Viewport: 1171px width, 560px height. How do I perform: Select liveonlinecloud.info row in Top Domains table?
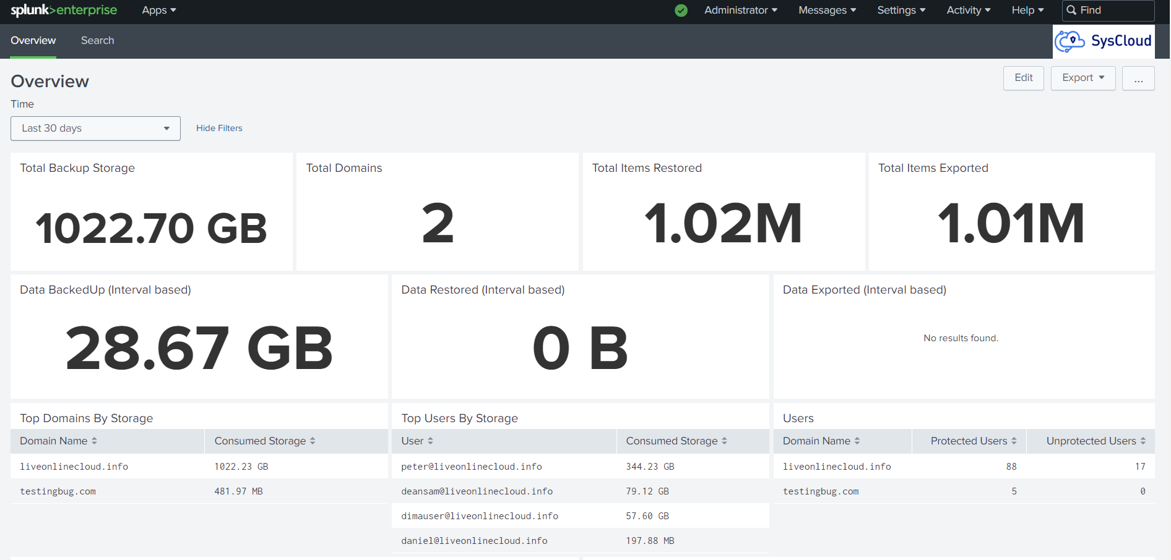(199, 467)
